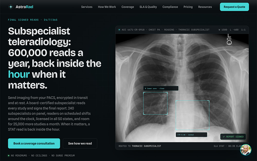
Task: Click the Request a Quote button
Action: (x=234, y=7)
